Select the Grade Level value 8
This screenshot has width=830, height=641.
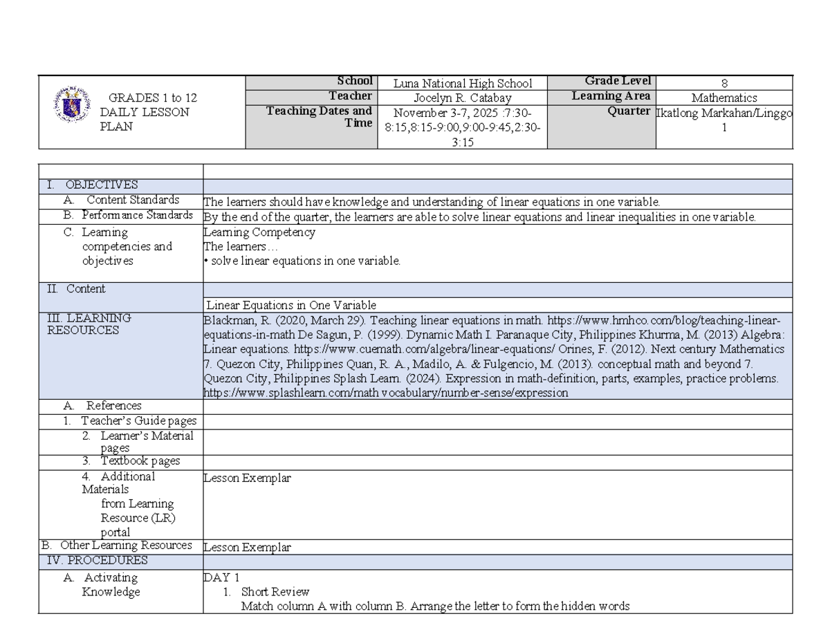point(724,83)
